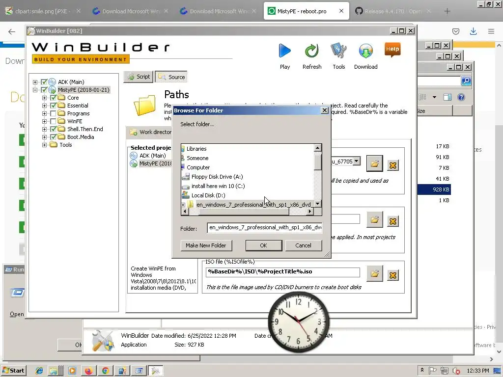Confirm folder selection with OK
503x377 pixels.
coord(263,245)
